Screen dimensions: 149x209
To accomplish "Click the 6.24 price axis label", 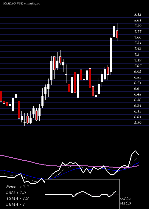I will tap(138, 106).
